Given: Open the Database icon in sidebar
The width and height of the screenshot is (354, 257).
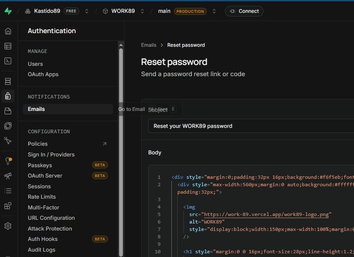Looking at the screenshot, I should [x=8, y=81].
